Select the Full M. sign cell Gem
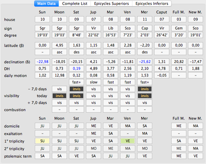The width and height of the screenshot is (206, 164). (x=179, y=28)
